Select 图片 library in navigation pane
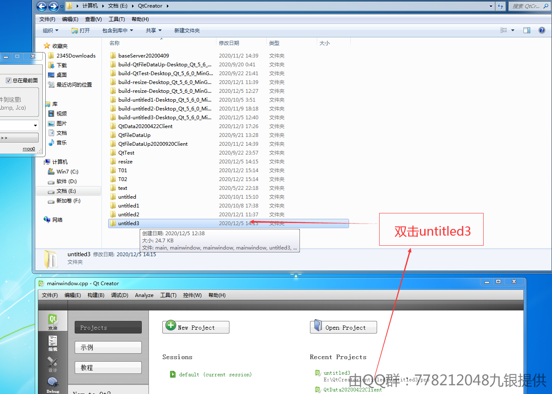 [x=62, y=123]
